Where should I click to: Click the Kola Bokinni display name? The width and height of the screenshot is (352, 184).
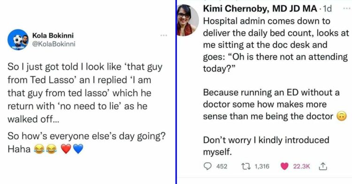tap(53, 36)
